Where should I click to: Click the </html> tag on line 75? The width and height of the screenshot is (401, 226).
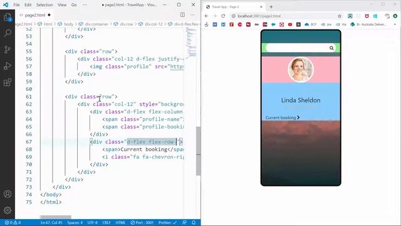tap(51, 202)
